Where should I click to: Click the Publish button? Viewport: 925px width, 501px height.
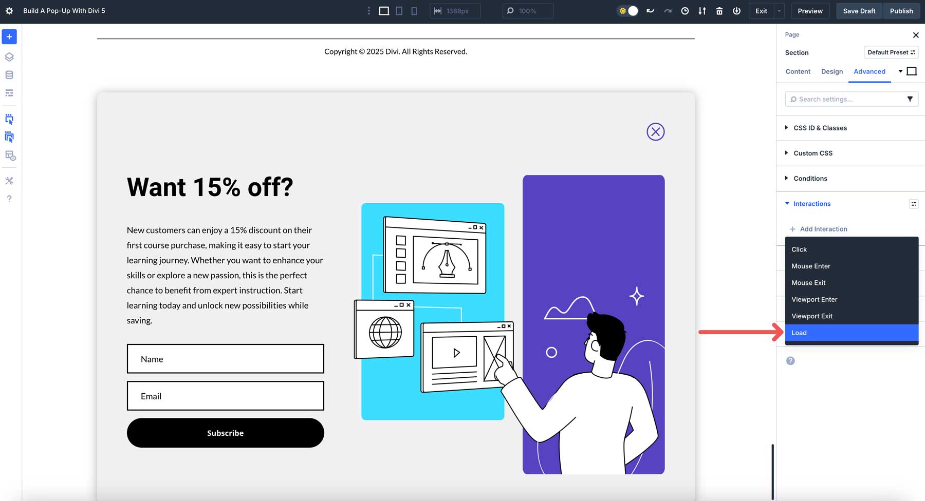901,10
